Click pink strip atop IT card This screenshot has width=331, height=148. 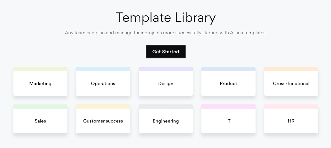(228, 106)
